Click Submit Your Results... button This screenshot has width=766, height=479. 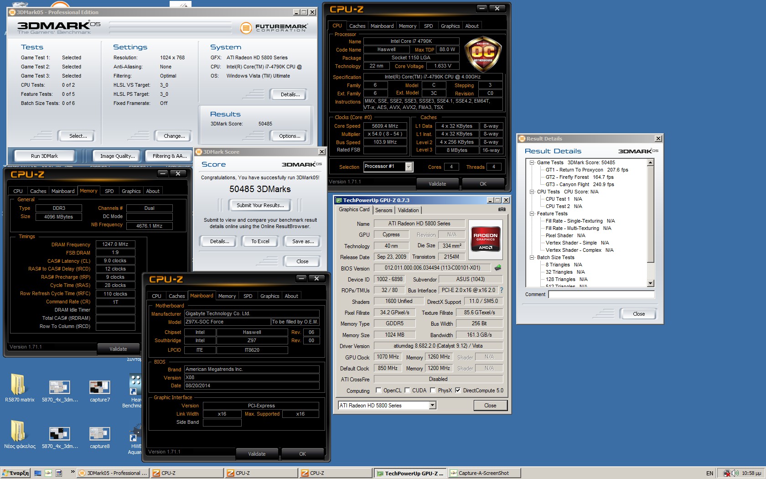pos(260,205)
